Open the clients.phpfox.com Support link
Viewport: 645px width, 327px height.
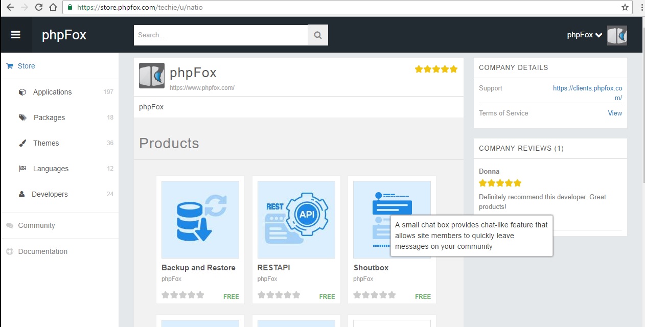point(587,92)
